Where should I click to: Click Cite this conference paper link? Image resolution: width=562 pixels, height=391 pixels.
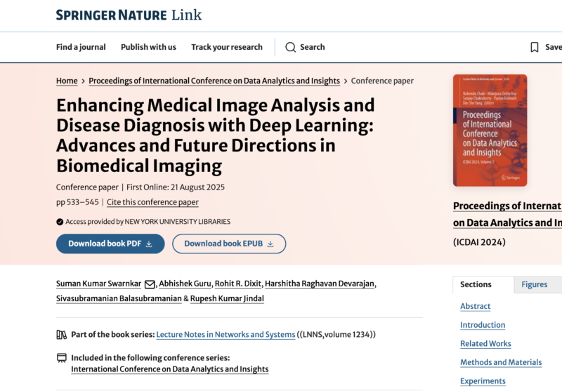[152, 202]
